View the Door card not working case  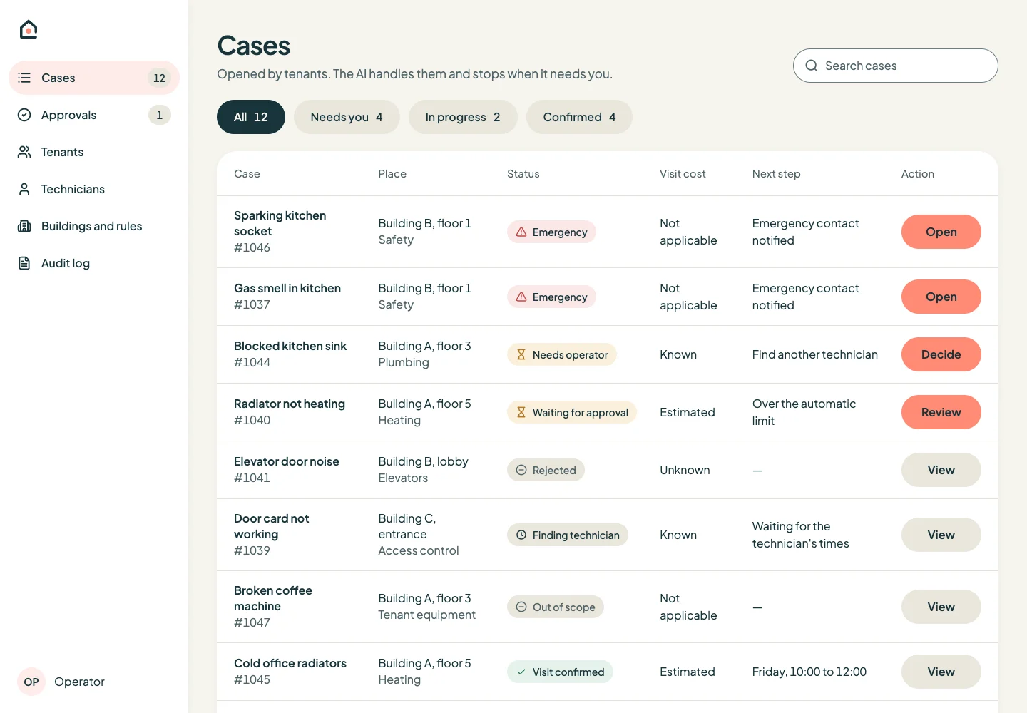click(x=941, y=535)
